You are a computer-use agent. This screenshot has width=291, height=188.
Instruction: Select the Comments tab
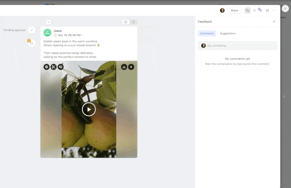[x=207, y=33]
